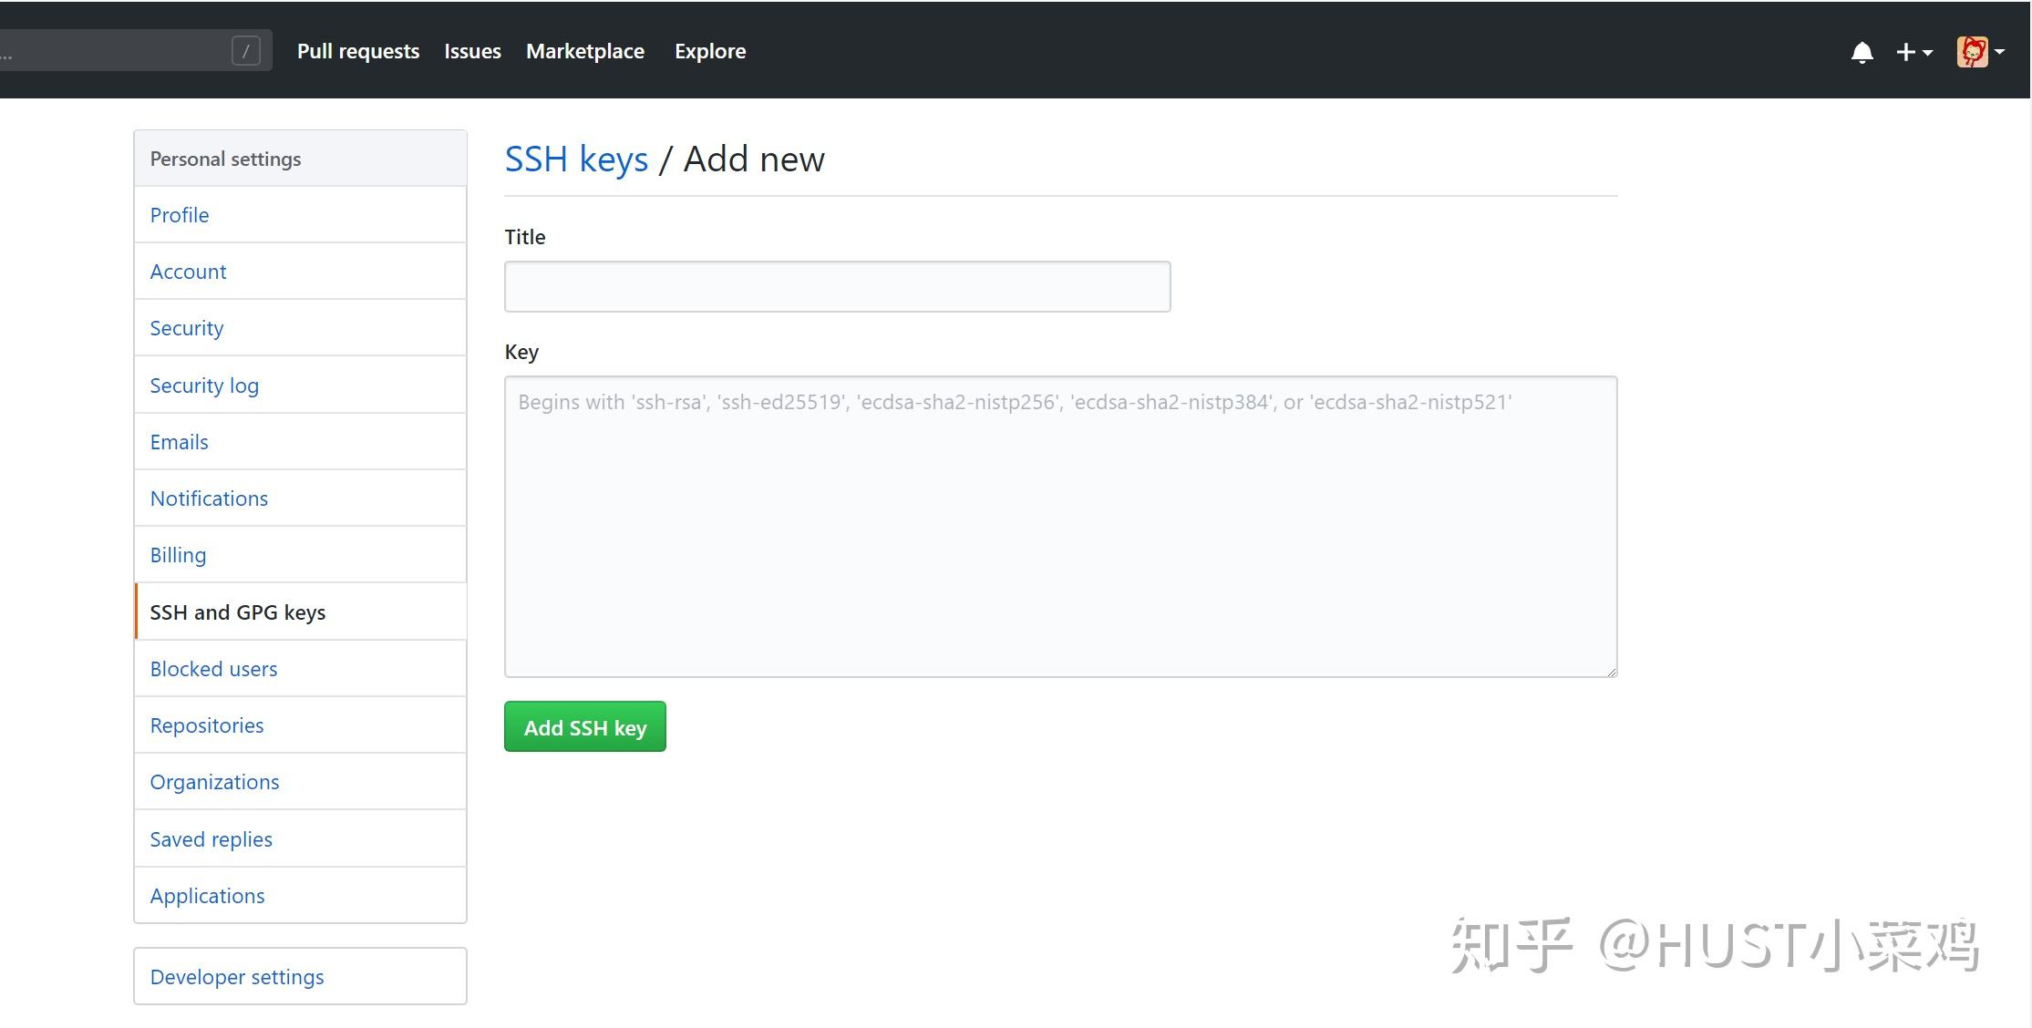Go to Issues in the top nav
Screen dimensions: 2032x1028
tap(472, 51)
